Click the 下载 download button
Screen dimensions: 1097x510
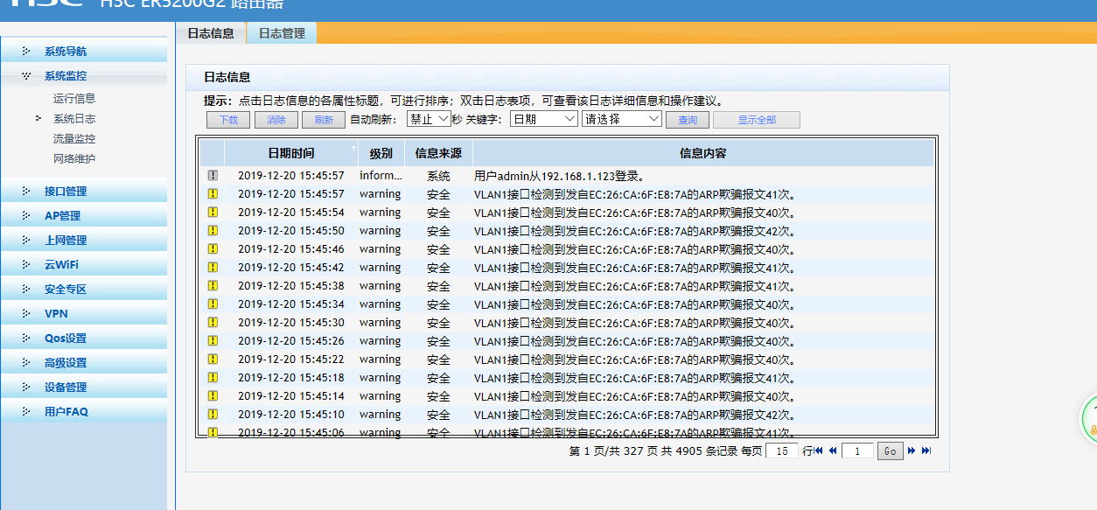click(228, 120)
